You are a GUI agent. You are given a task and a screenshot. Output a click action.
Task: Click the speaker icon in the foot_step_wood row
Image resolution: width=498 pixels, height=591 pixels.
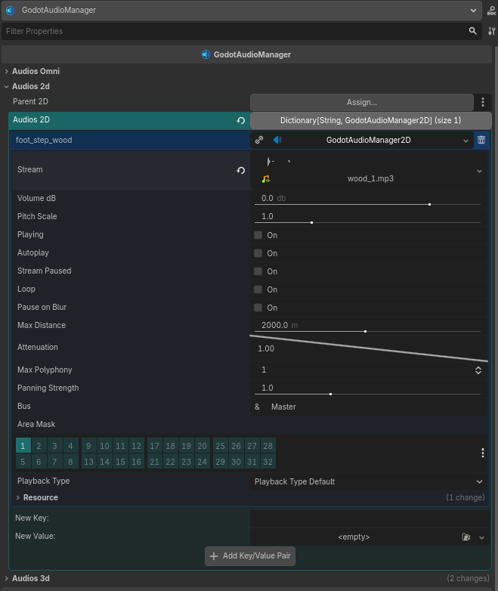(x=277, y=141)
